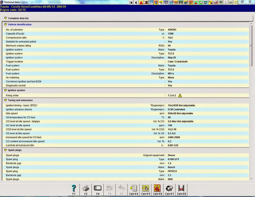Click the numbered red car icon in top toolbar

pyautogui.click(x=196, y=2)
